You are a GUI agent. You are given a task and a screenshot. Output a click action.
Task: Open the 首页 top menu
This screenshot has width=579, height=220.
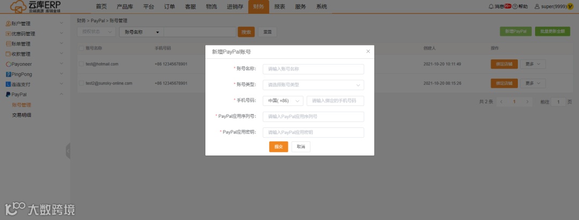click(101, 6)
